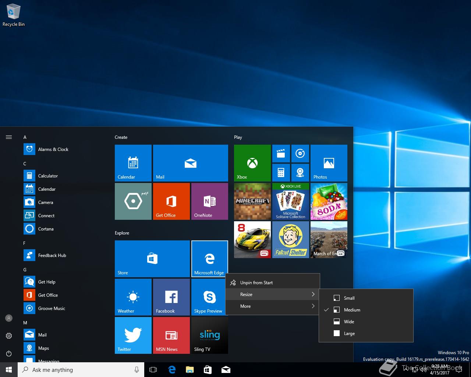Open the Photos tile
Viewport: 471px width, 377px height.
(329, 163)
